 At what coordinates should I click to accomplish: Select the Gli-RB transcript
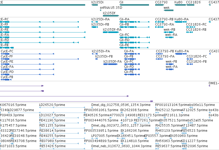tap(134, 27)
